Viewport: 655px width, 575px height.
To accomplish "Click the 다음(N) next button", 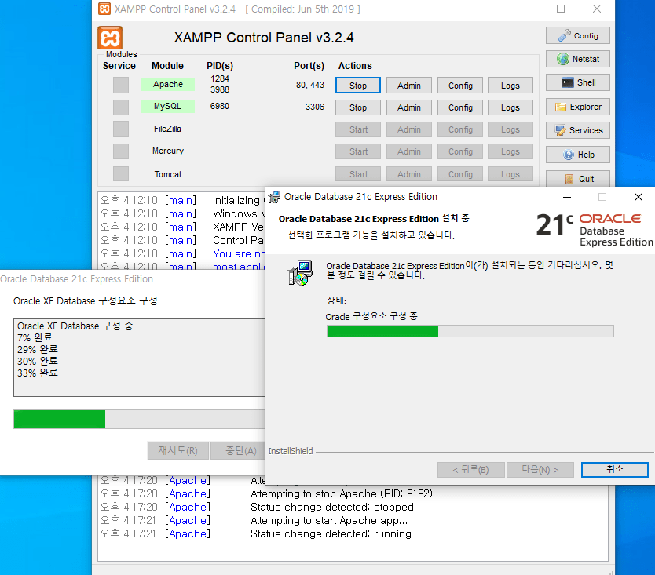I will tap(540, 469).
